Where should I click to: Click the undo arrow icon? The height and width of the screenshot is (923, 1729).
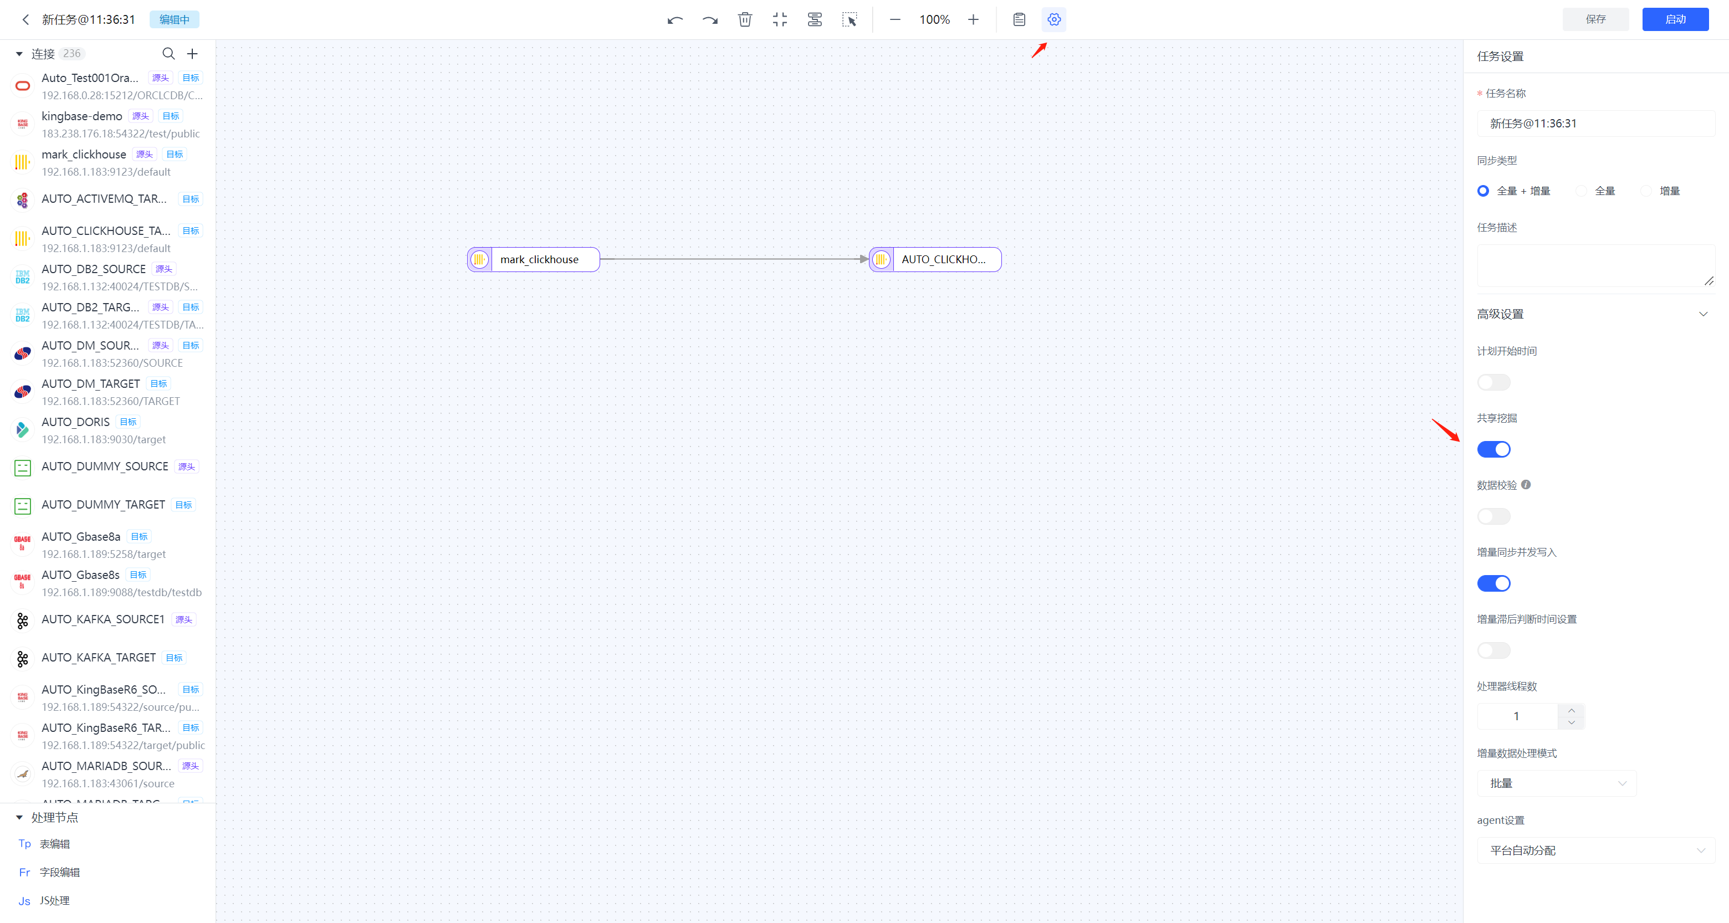674,19
